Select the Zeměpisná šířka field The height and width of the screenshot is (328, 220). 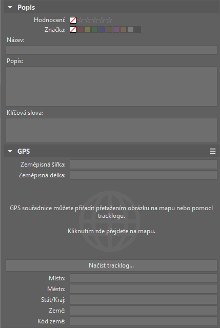[x=144, y=165]
